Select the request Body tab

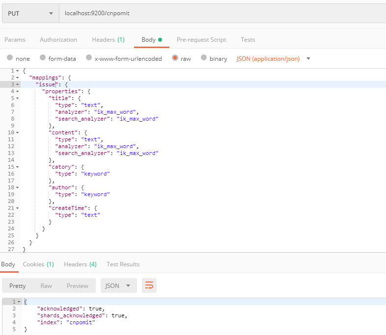click(152, 40)
